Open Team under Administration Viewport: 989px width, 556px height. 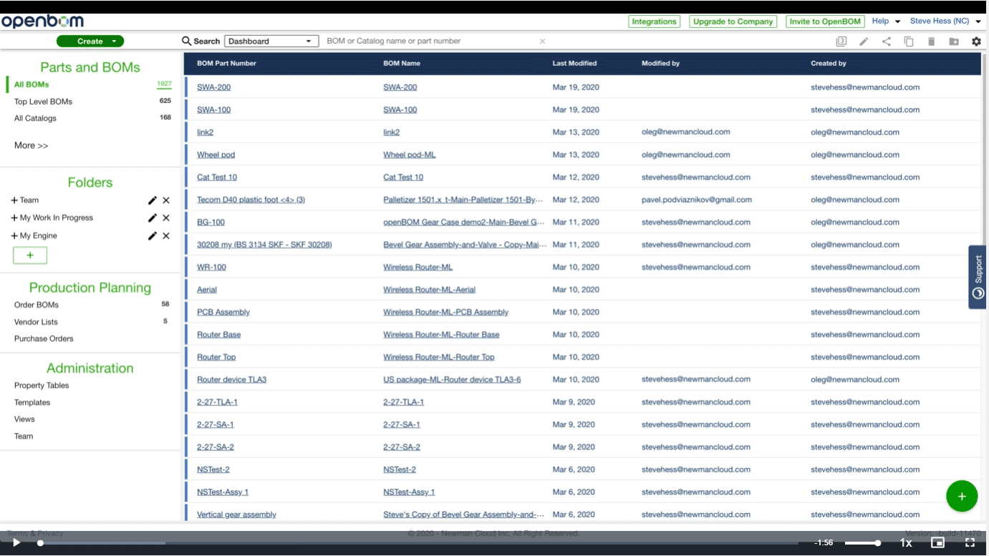coord(24,436)
